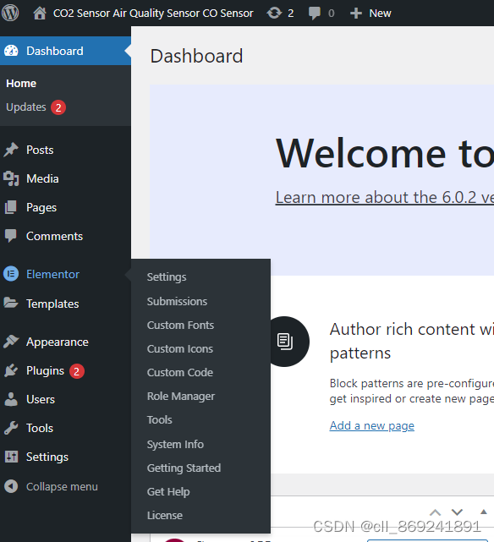Click the Templates folder icon

(11, 304)
